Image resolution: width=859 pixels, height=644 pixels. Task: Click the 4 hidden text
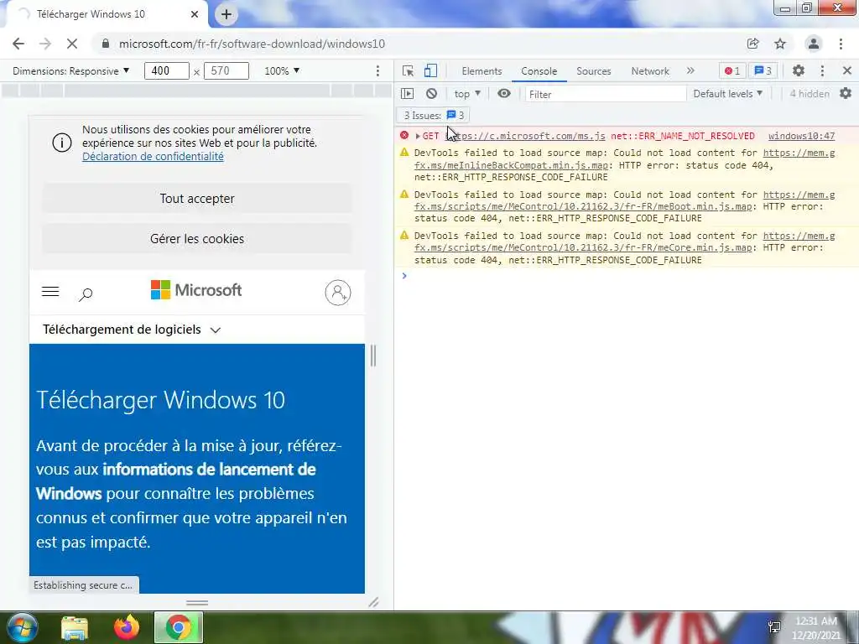(810, 94)
